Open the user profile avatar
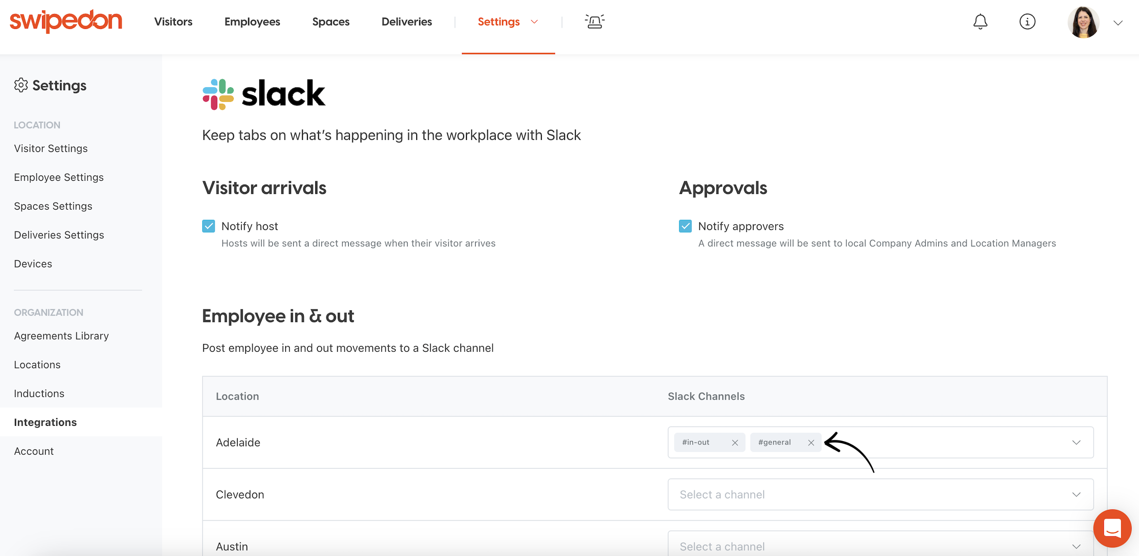The image size is (1139, 556). [x=1083, y=22]
